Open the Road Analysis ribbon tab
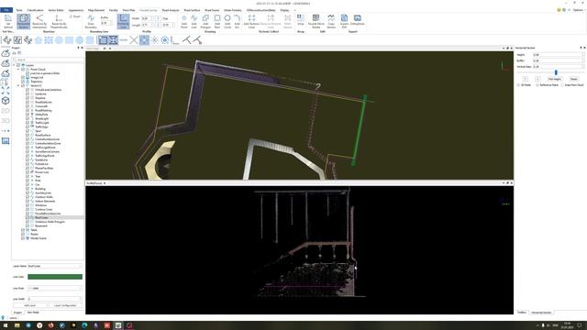 coord(171,10)
